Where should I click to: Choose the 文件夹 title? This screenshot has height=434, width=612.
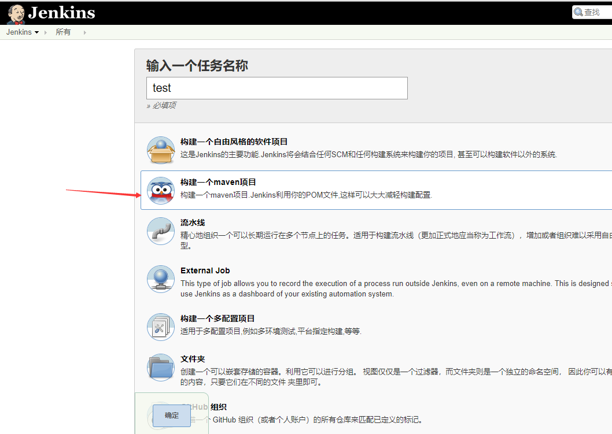193,359
